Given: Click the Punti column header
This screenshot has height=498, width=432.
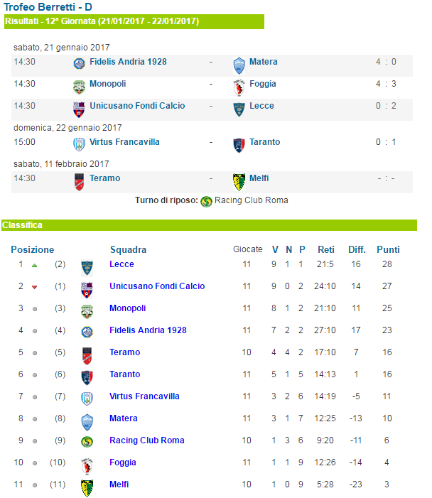Looking at the screenshot, I should [388, 249].
